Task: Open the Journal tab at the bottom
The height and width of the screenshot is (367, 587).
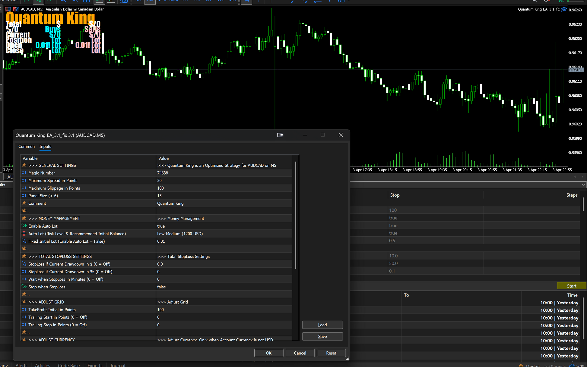Action: pos(118,365)
